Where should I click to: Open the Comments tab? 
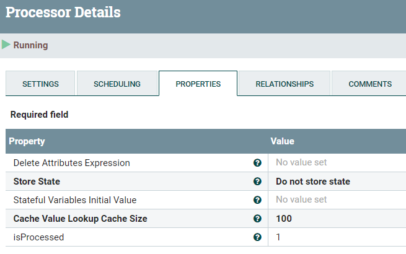[369, 84]
